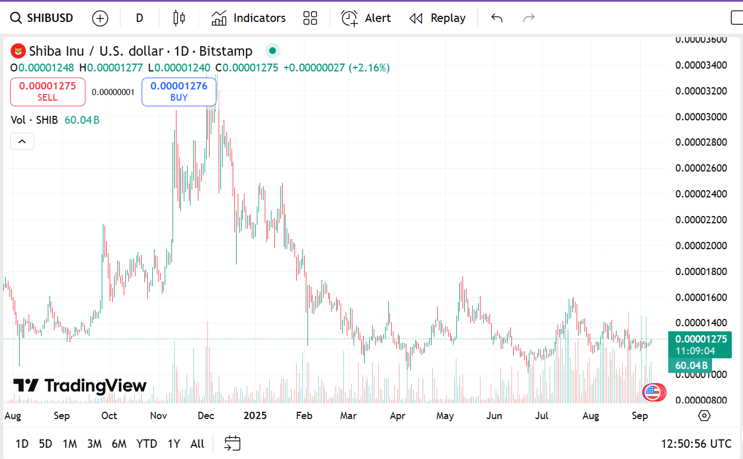
Task: Click the US flag event marker
Action: coord(652,391)
